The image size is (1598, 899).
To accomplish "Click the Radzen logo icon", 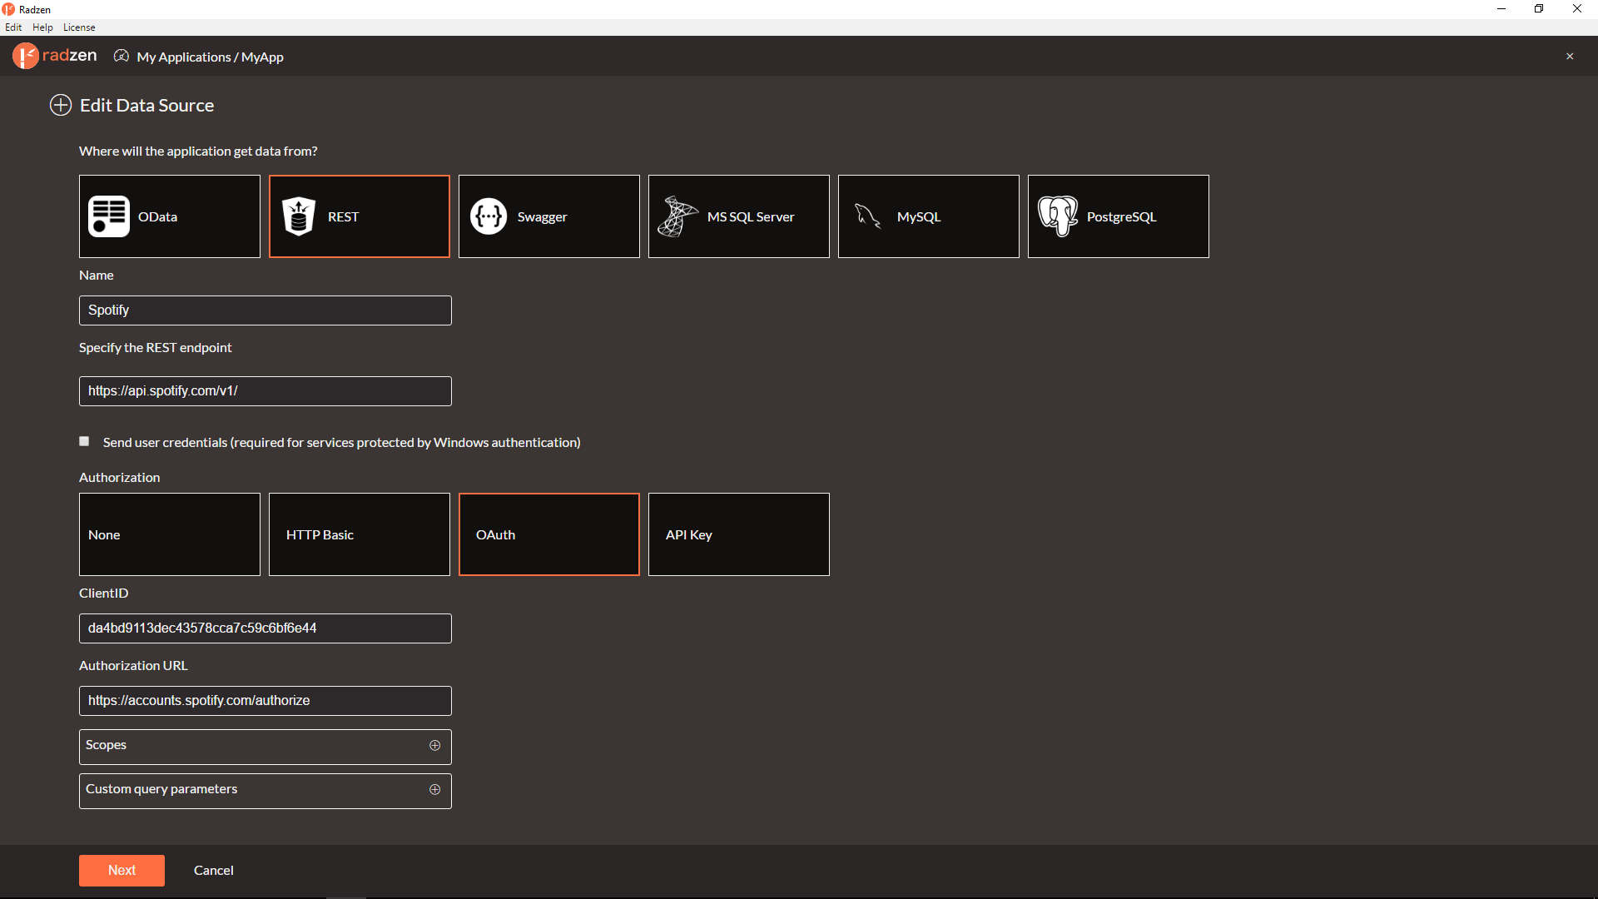I will pyautogui.click(x=26, y=56).
